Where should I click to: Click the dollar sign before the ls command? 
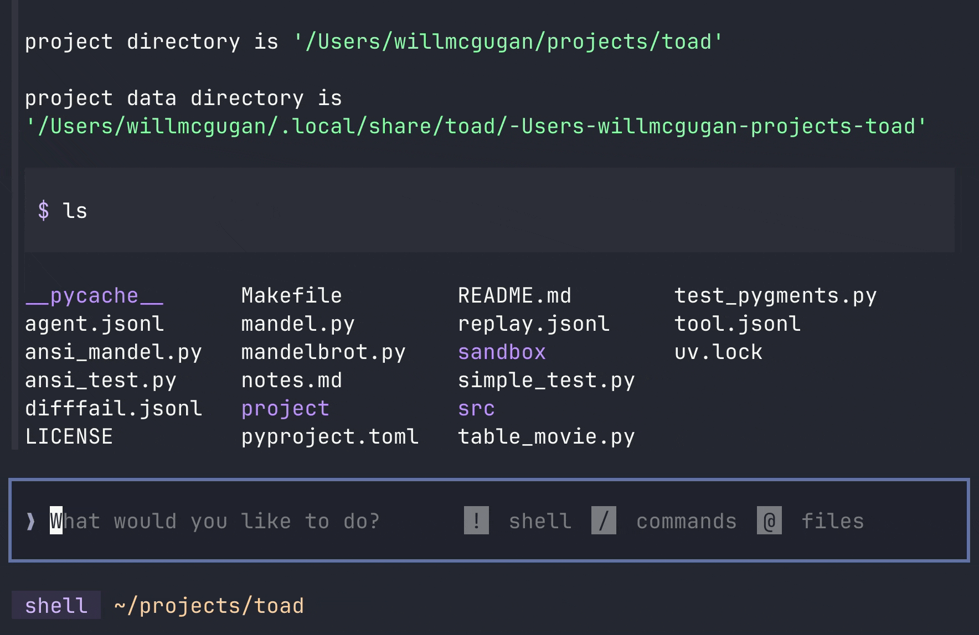pos(44,210)
